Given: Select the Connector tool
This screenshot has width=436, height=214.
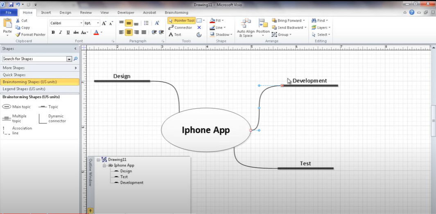Looking at the screenshot, I should click(x=180, y=27).
